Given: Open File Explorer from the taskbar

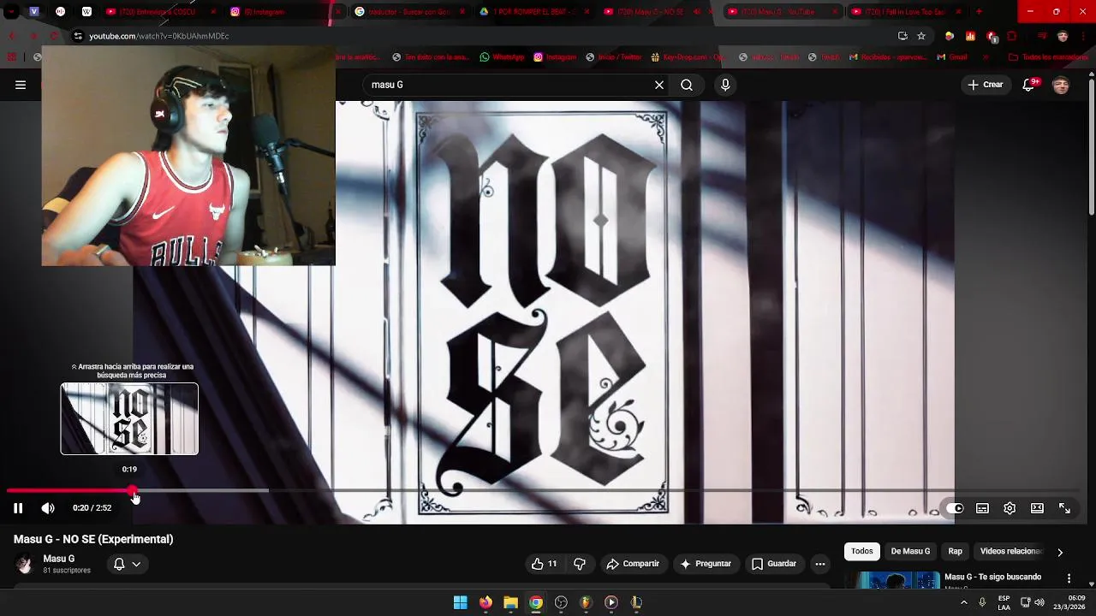Looking at the screenshot, I should [x=510, y=602].
